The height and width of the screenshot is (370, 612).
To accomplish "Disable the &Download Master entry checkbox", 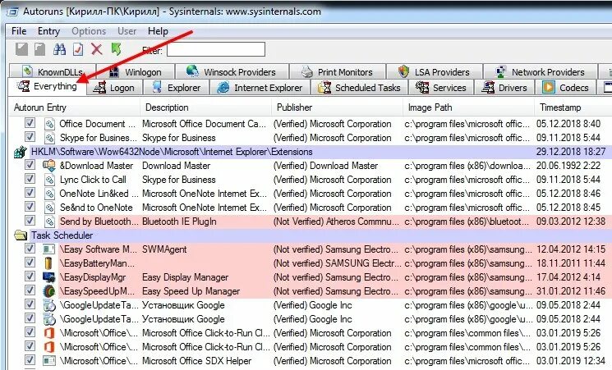I will click(x=30, y=165).
